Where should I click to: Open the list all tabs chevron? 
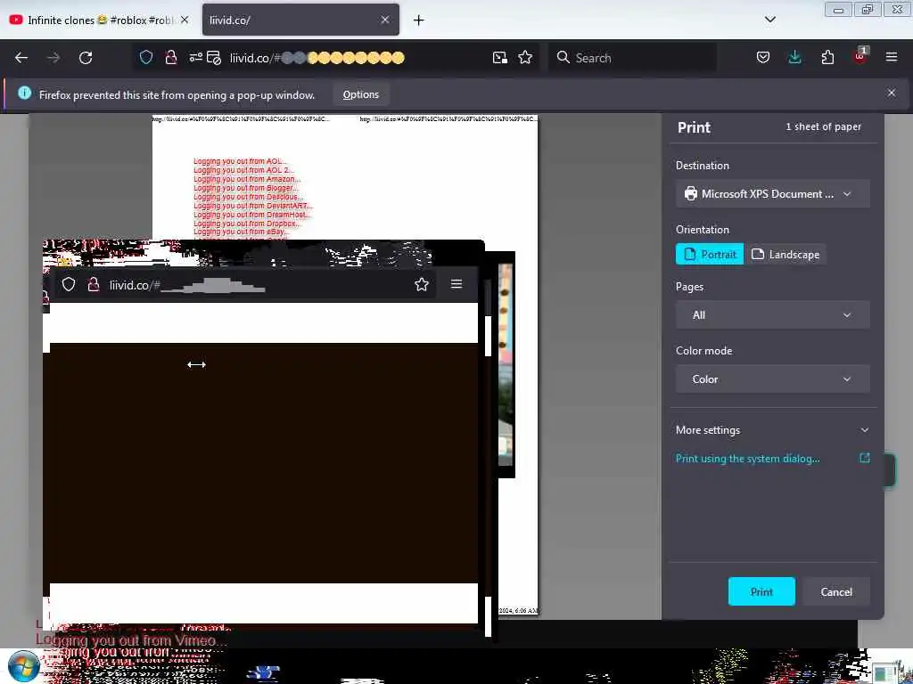coord(769,20)
